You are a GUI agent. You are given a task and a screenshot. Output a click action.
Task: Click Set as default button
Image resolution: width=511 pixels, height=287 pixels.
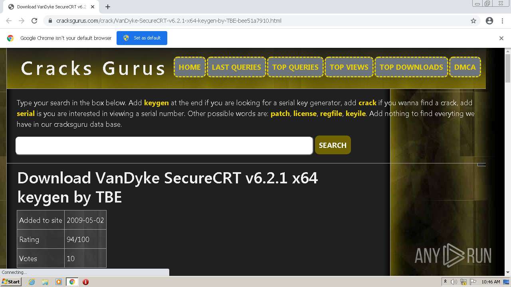pyautogui.click(x=142, y=38)
